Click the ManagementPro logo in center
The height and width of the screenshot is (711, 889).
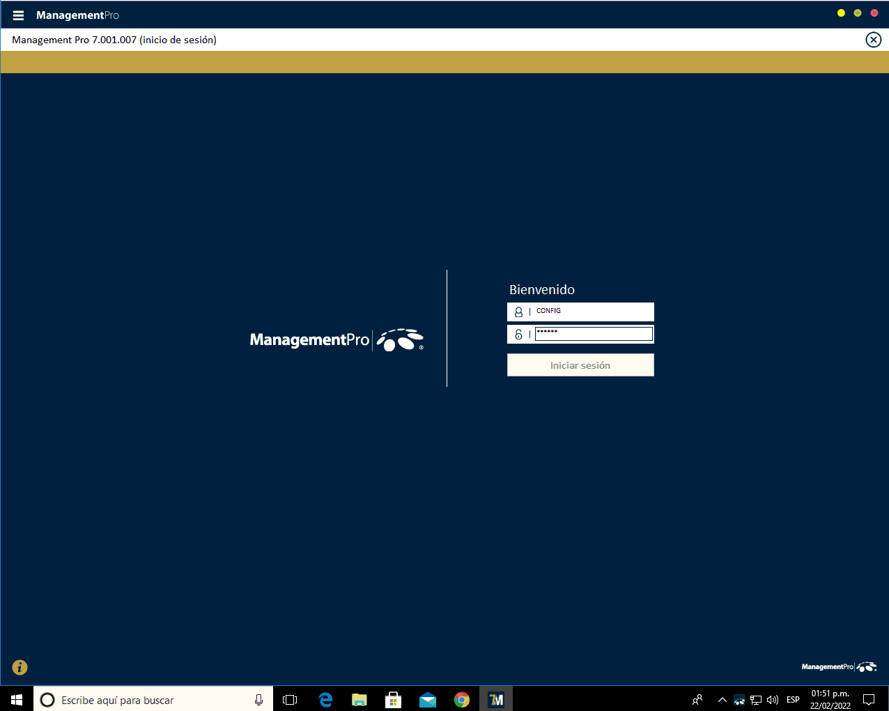(x=337, y=339)
